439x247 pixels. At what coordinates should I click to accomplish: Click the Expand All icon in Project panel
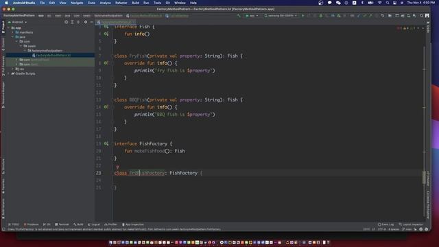72,22
